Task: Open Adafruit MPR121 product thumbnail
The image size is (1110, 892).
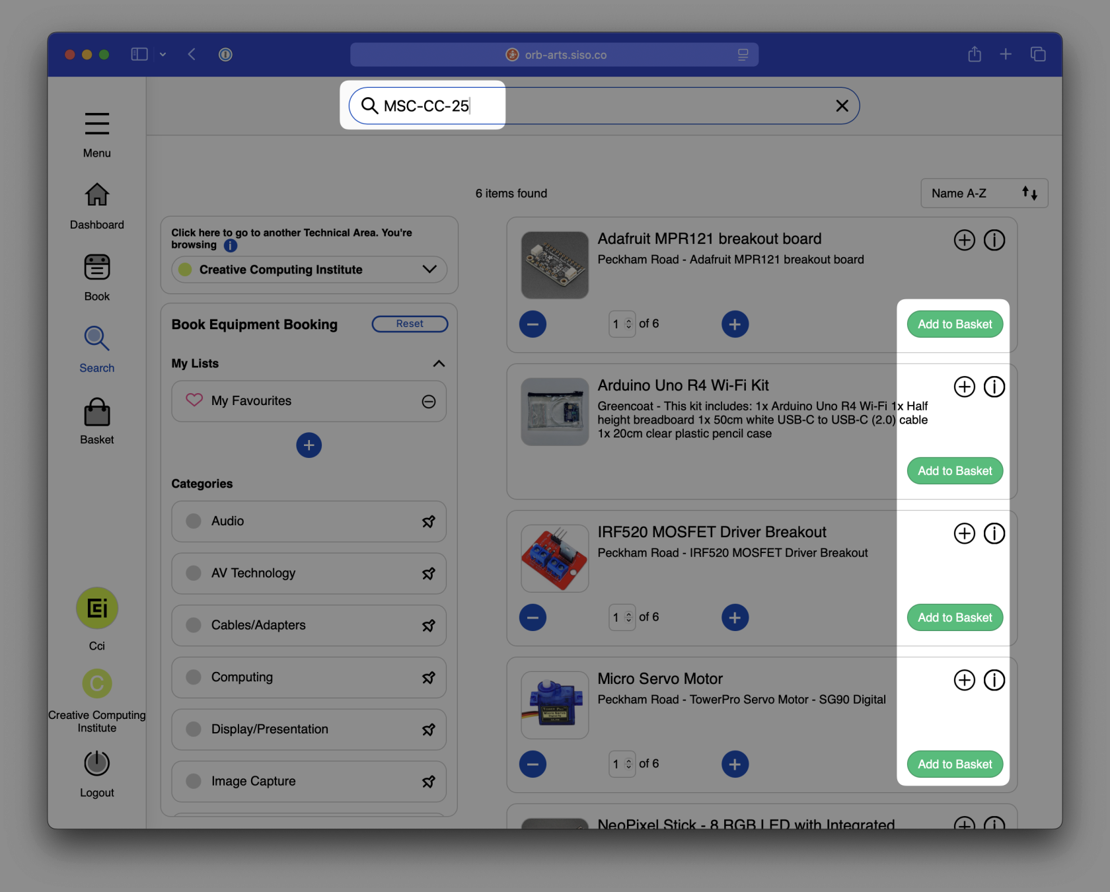Action: coord(554,265)
